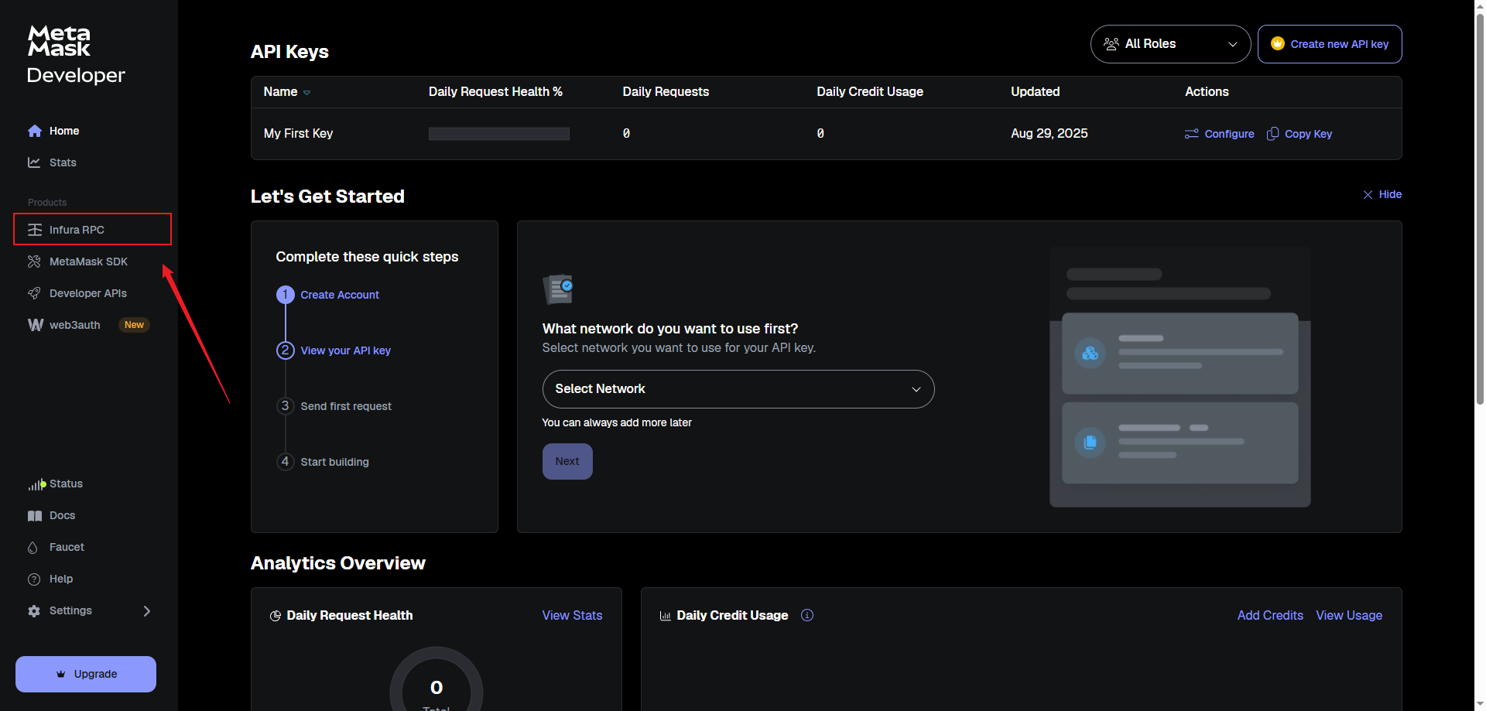This screenshot has width=1486, height=711.
Task: Click the Status signal bars icon
Action: click(36, 484)
